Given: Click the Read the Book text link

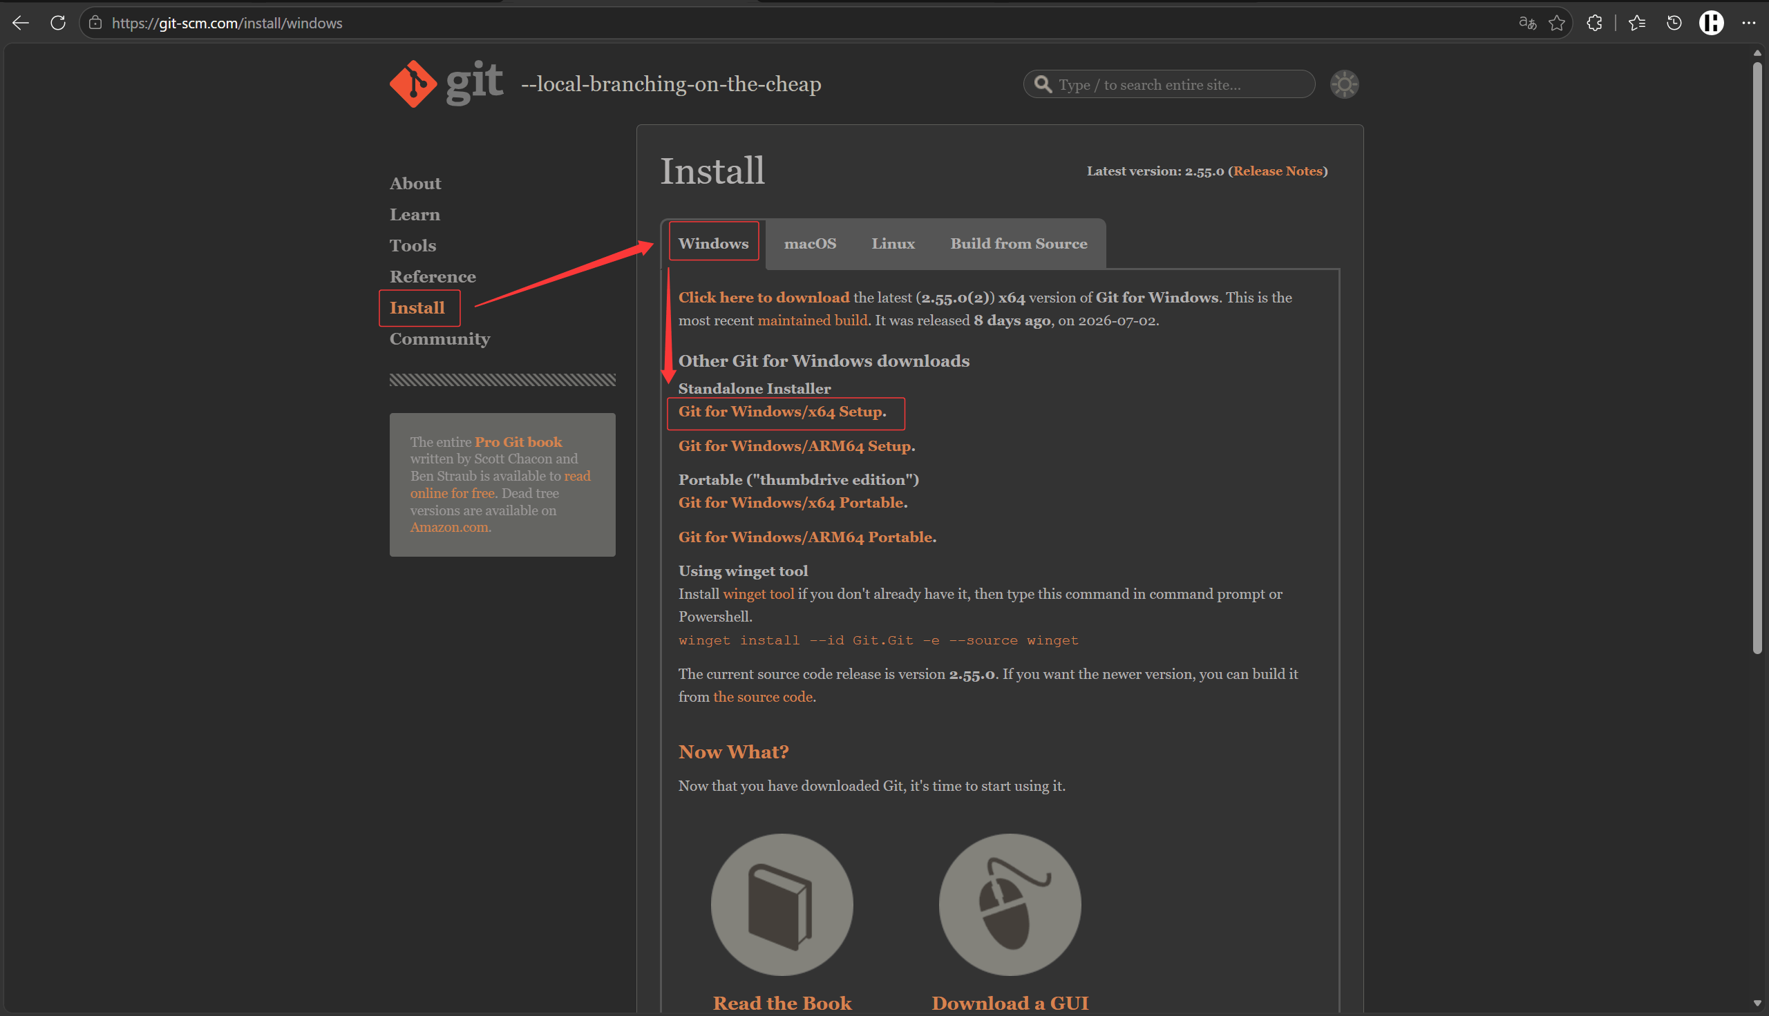Looking at the screenshot, I should coord(782,1004).
